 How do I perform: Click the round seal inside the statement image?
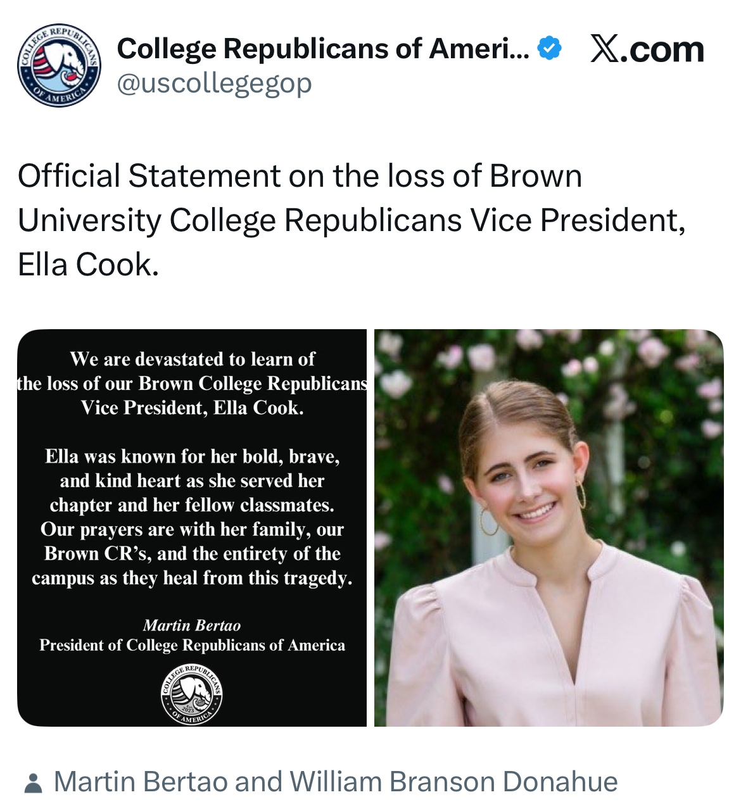point(191,694)
